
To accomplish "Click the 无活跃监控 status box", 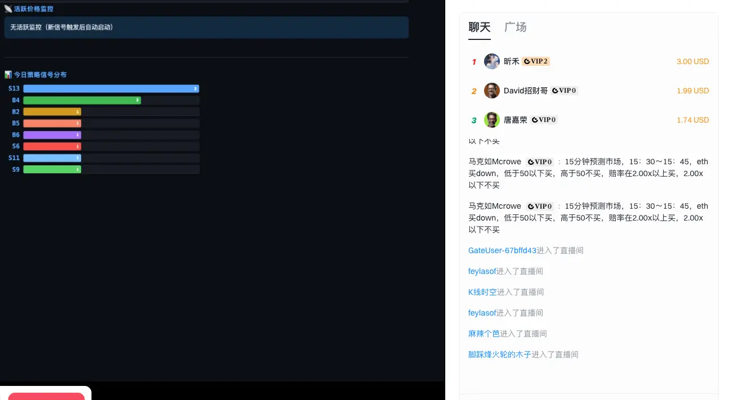I will 206,27.
